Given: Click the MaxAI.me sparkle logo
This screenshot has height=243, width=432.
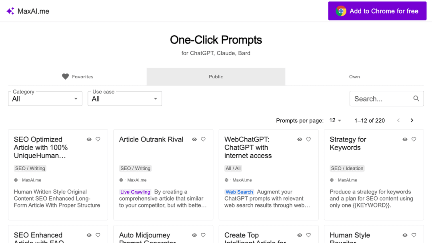Looking at the screenshot, I should tap(10, 11).
